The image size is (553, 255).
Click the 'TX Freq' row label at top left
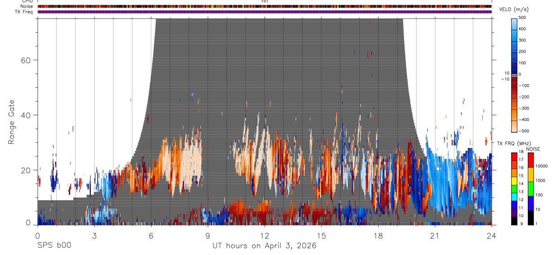click(24, 12)
